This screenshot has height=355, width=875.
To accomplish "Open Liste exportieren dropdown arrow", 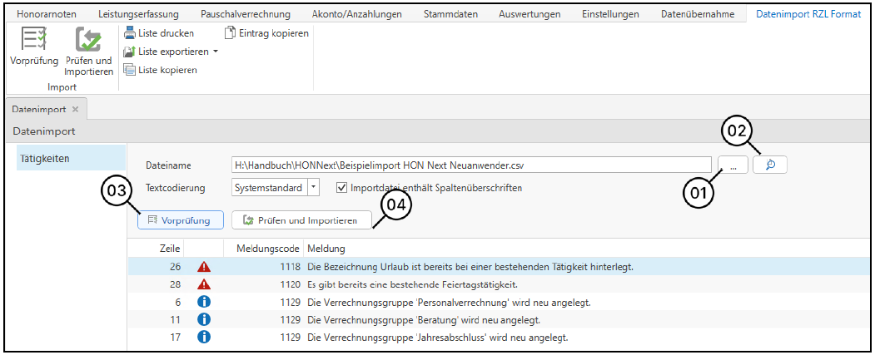I will (216, 52).
